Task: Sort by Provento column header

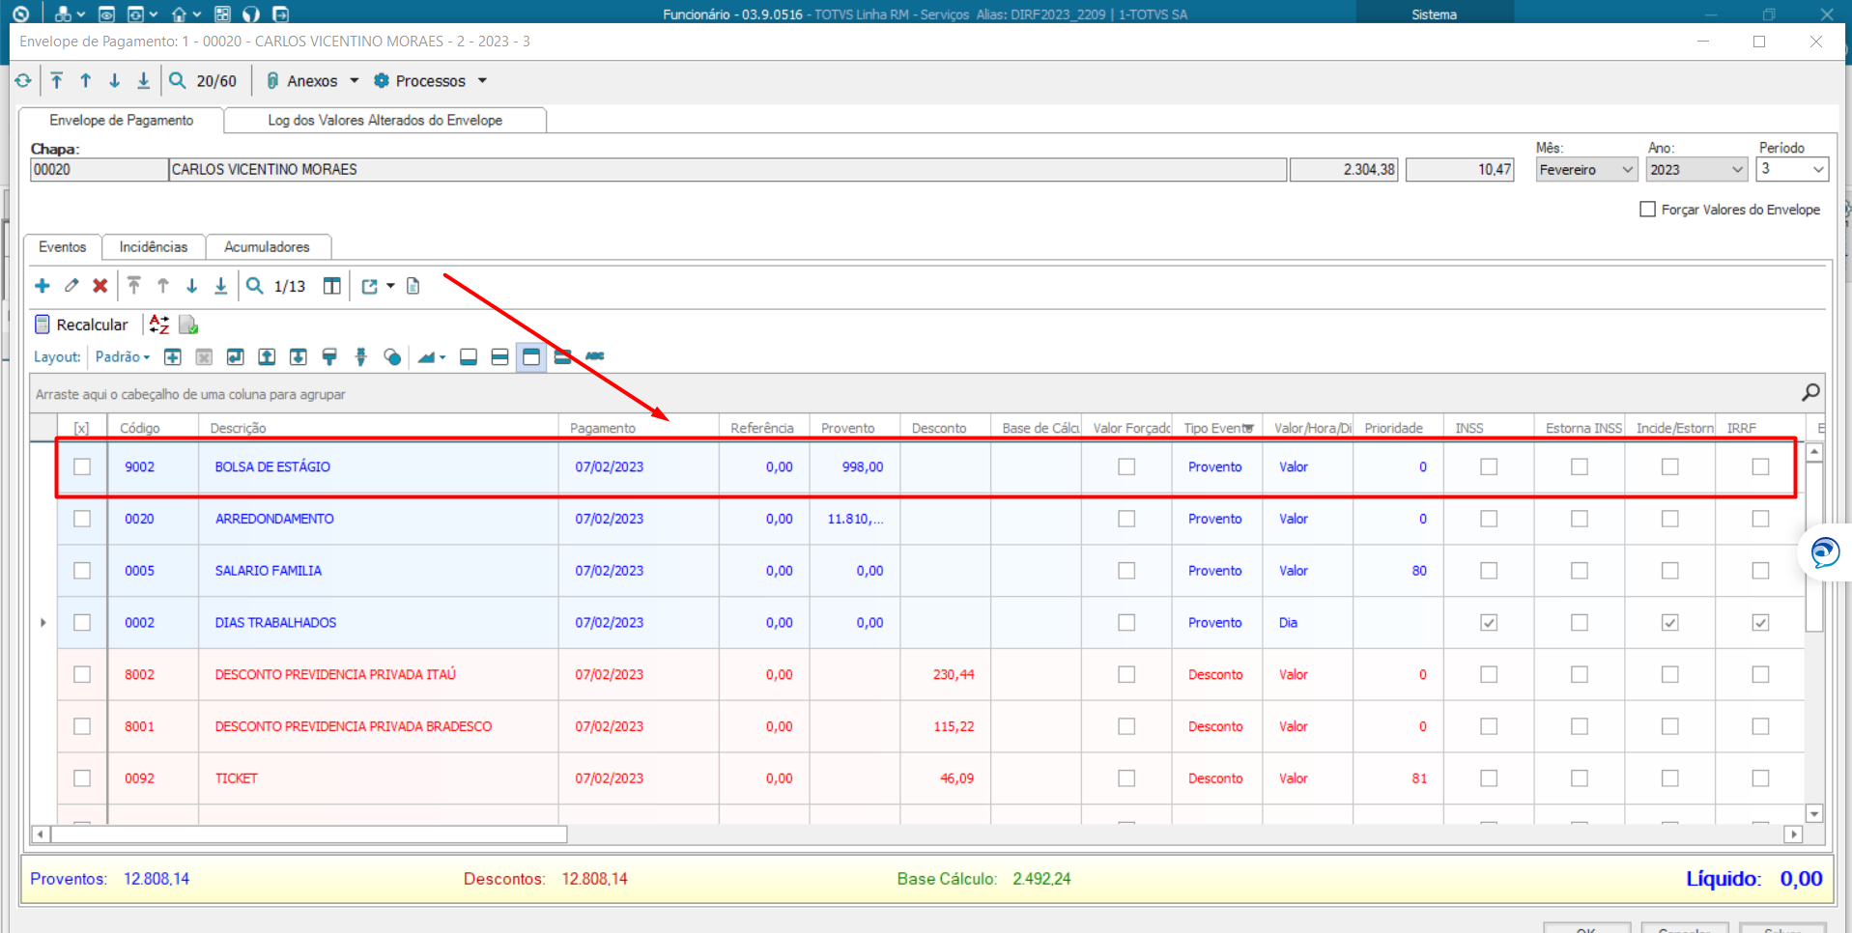Action: 855,428
